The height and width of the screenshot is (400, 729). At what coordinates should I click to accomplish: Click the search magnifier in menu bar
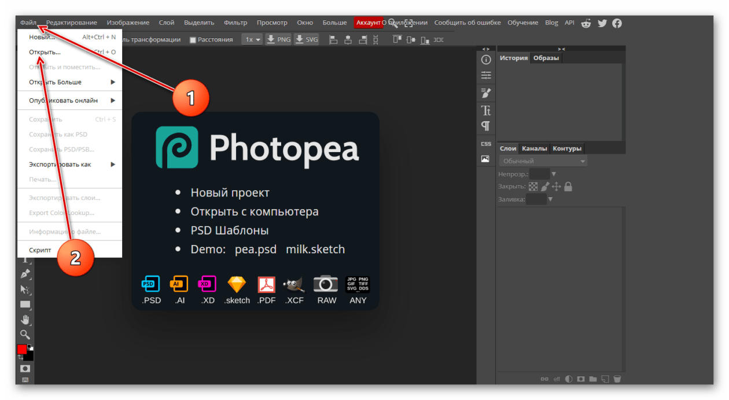pos(393,23)
